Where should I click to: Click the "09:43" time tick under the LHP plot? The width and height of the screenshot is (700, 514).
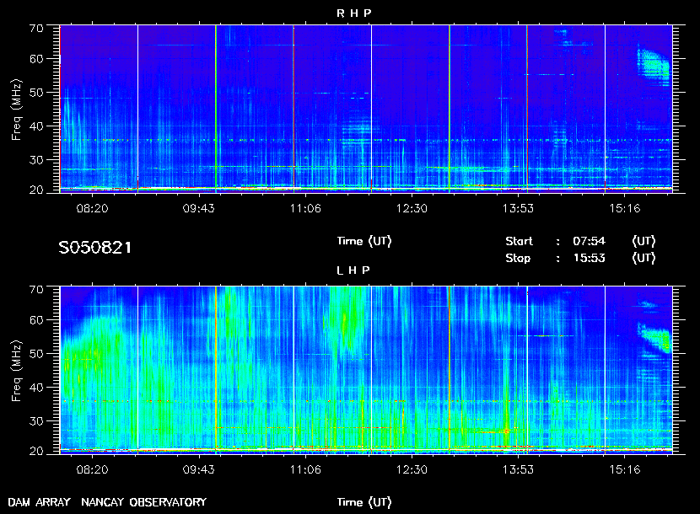tap(199, 470)
